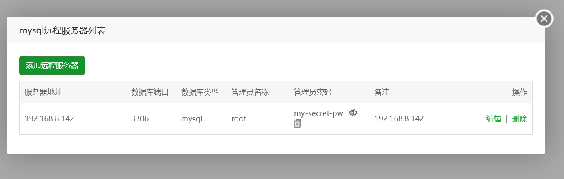Click the 管理员名称 column header
The height and width of the screenshot is (179, 564).
coord(250,92)
